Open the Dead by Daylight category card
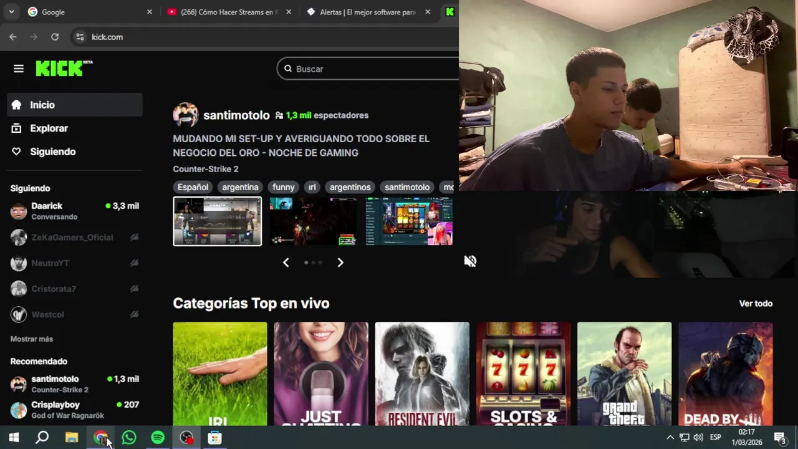The height and width of the screenshot is (449, 798). (x=726, y=374)
